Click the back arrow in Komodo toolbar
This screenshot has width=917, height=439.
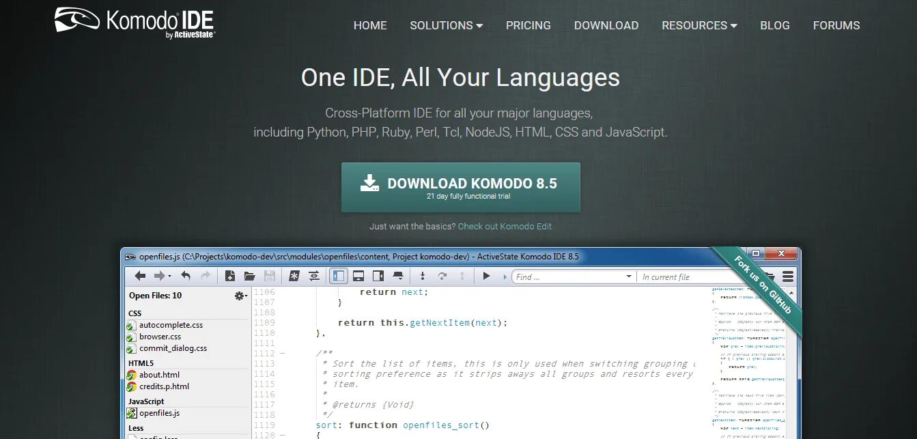(140, 277)
